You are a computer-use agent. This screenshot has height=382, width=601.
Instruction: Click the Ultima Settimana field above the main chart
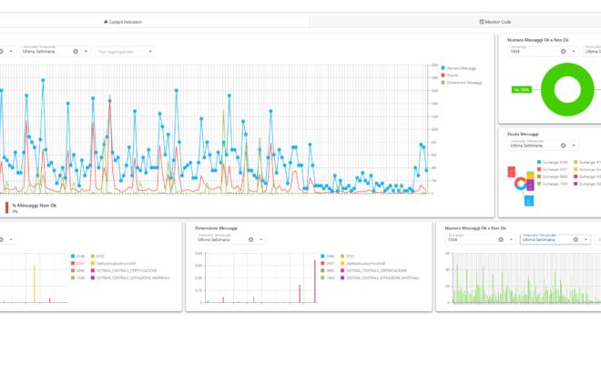pyautogui.click(x=56, y=51)
